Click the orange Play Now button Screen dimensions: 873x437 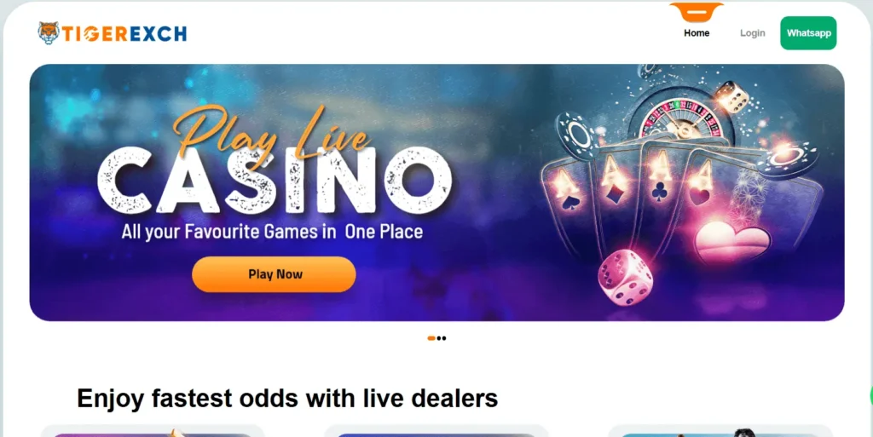274,274
